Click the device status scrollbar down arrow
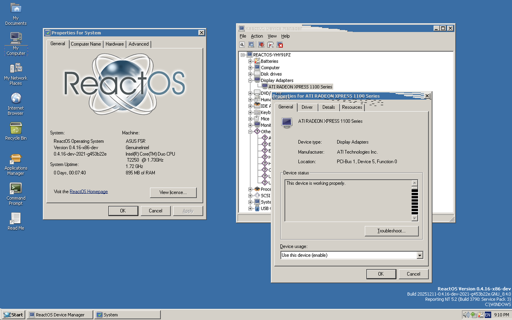The height and width of the screenshot is (320, 512). 414,218
